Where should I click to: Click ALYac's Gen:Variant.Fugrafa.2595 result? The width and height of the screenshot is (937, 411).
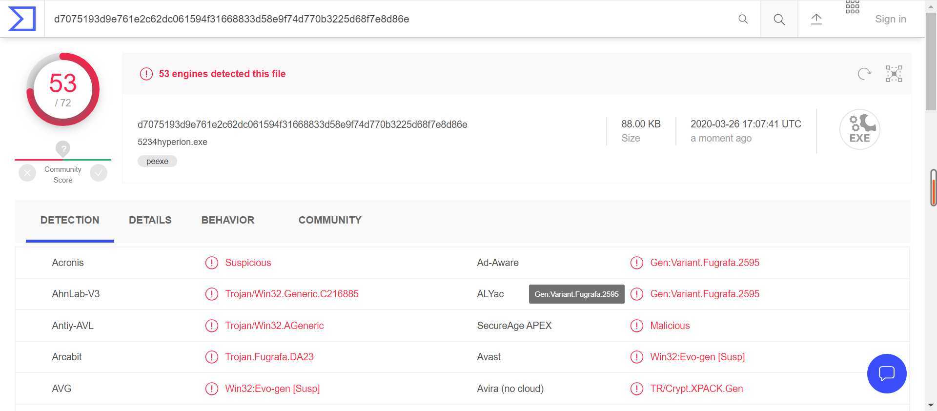point(705,294)
